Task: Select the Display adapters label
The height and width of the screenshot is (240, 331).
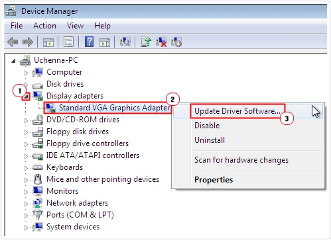Action: pyautogui.click(x=75, y=96)
